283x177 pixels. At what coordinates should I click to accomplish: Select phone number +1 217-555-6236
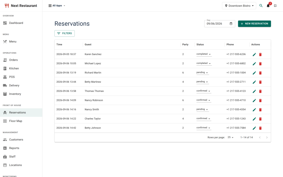point(236,54)
